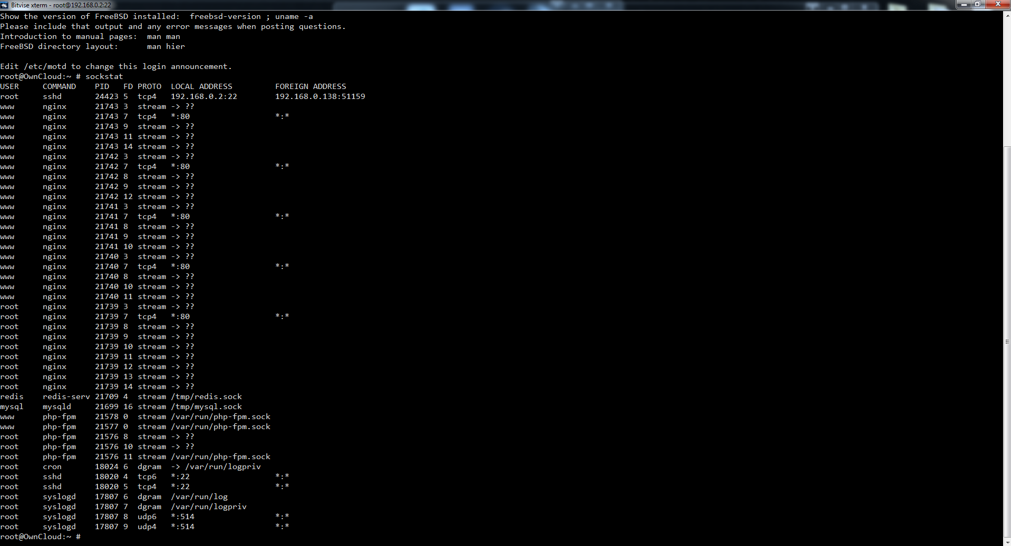Click the Bitvise xterm icon in title bar
This screenshot has width=1011, height=546.
pos(5,5)
